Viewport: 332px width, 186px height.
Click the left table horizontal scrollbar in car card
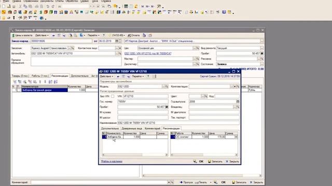[135, 155]
